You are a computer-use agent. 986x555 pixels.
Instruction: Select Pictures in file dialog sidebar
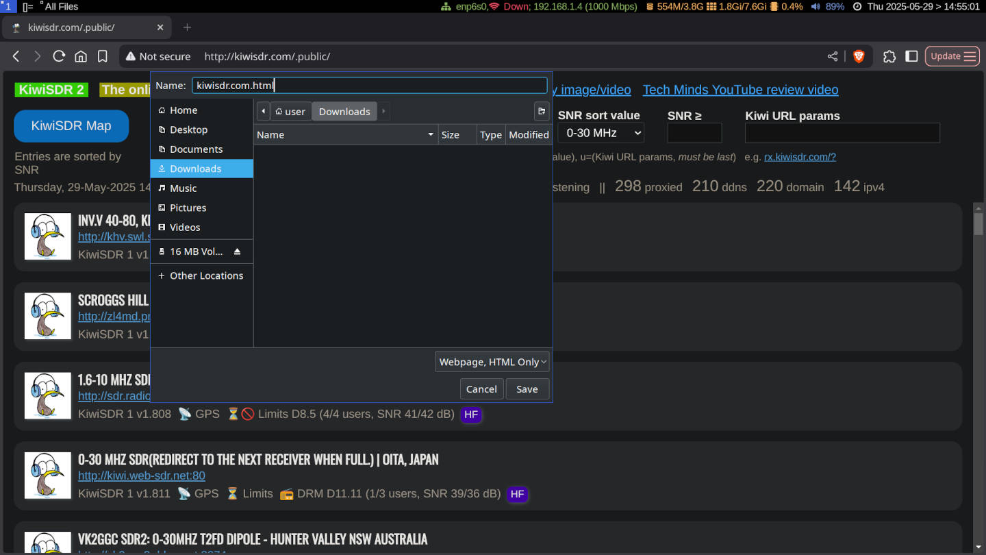pyautogui.click(x=202, y=208)
